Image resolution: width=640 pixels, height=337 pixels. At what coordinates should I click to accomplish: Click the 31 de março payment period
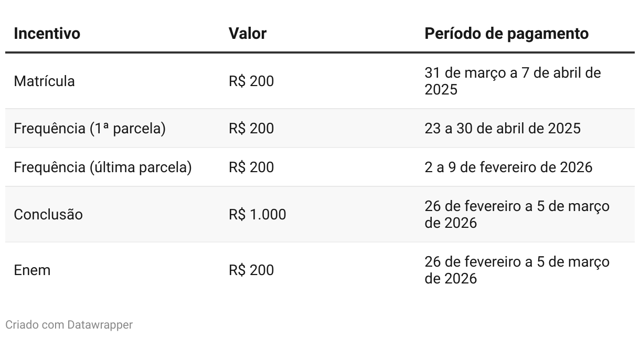(513, 81)
